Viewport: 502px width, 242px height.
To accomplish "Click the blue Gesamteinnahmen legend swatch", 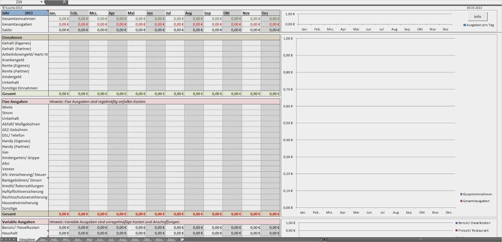I will point(461,194).
